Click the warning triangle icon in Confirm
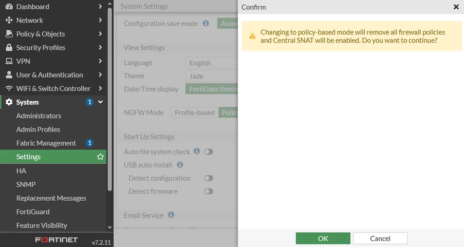The image size is (464, 247). point(252,36)
